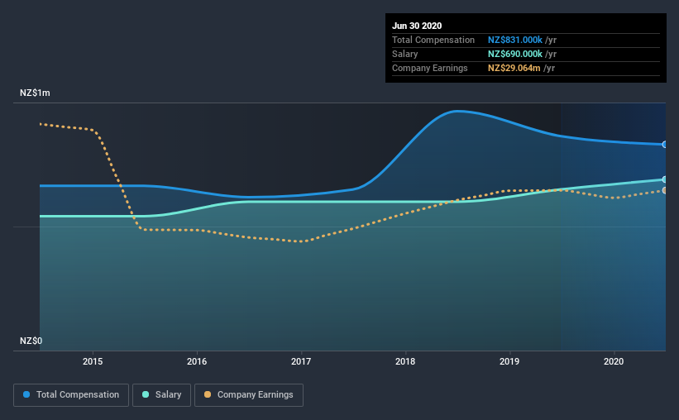Click the NZ$0 y-axis label

point(31,341)
